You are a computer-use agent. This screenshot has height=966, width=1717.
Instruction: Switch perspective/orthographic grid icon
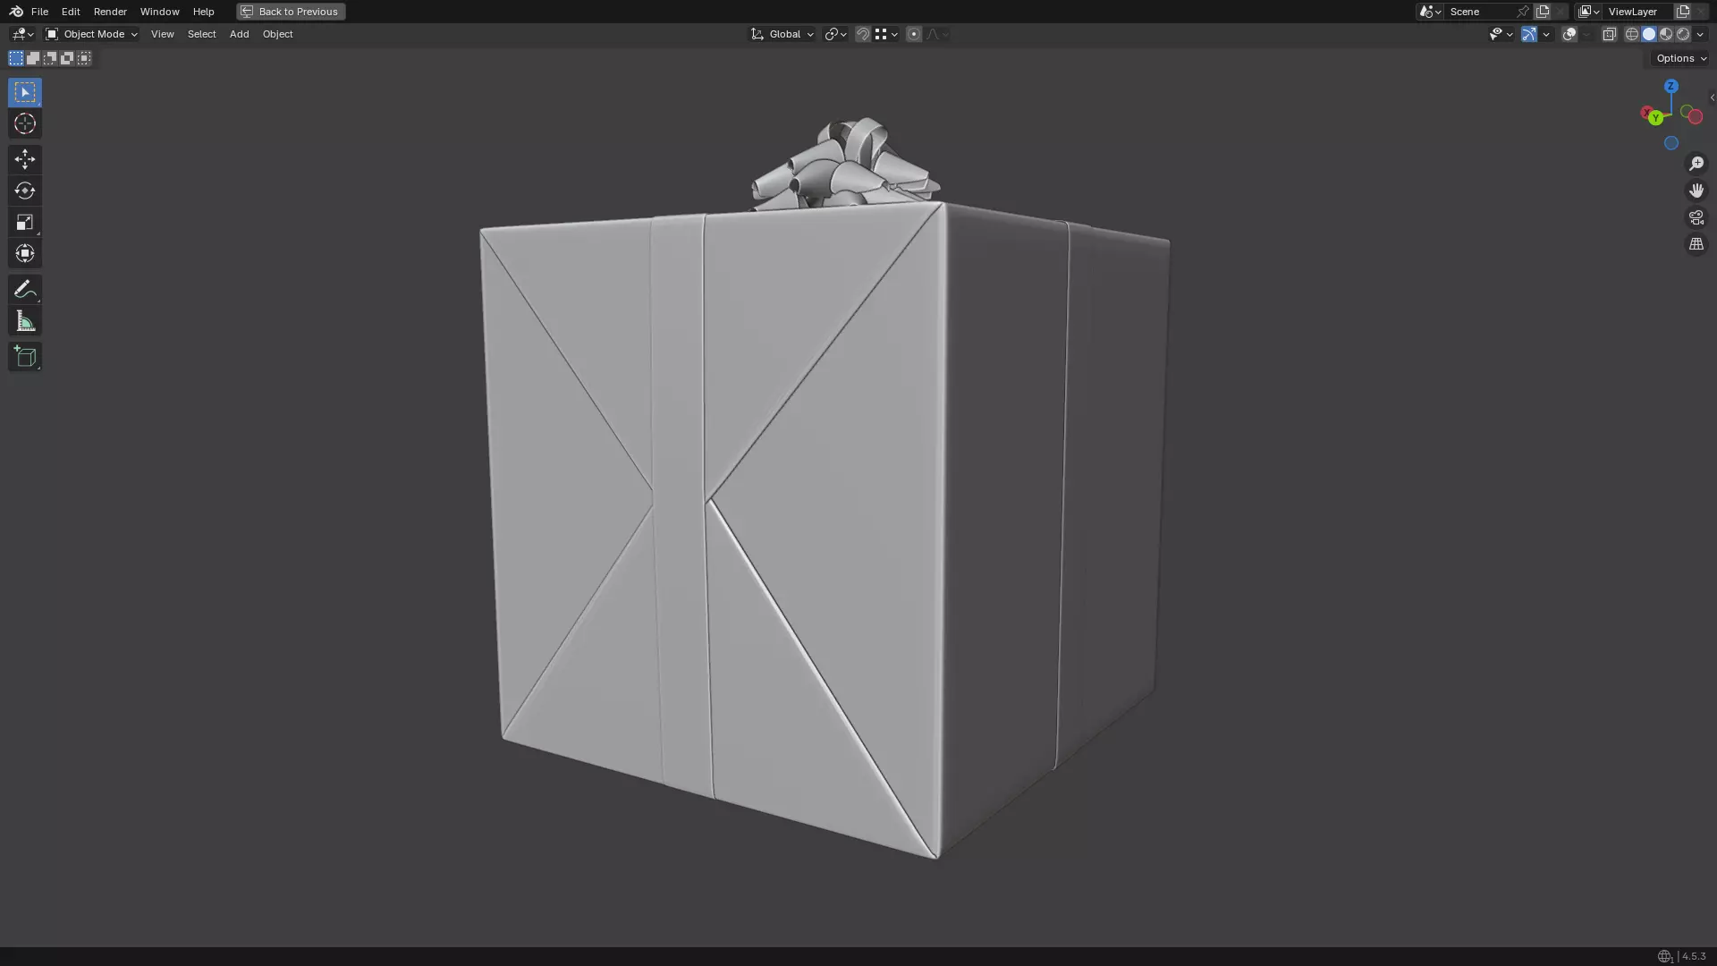click(1696, 244)
